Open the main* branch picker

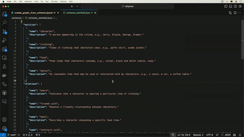[x=12, y=135]
